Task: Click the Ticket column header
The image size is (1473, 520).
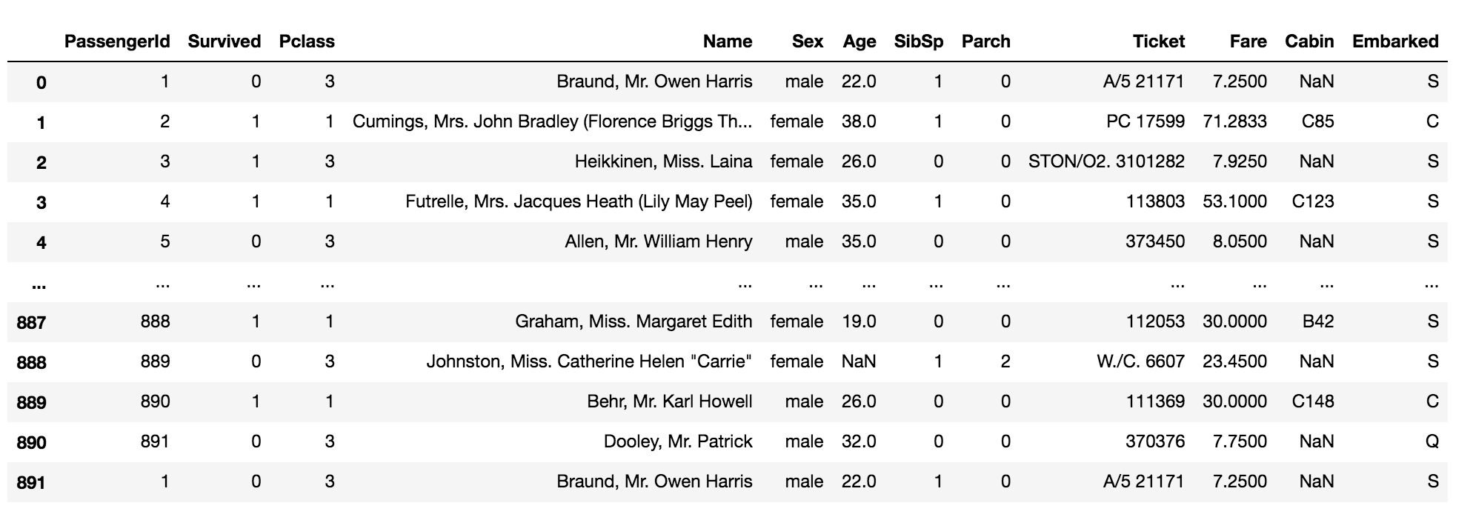Action: pos(1158,41)
